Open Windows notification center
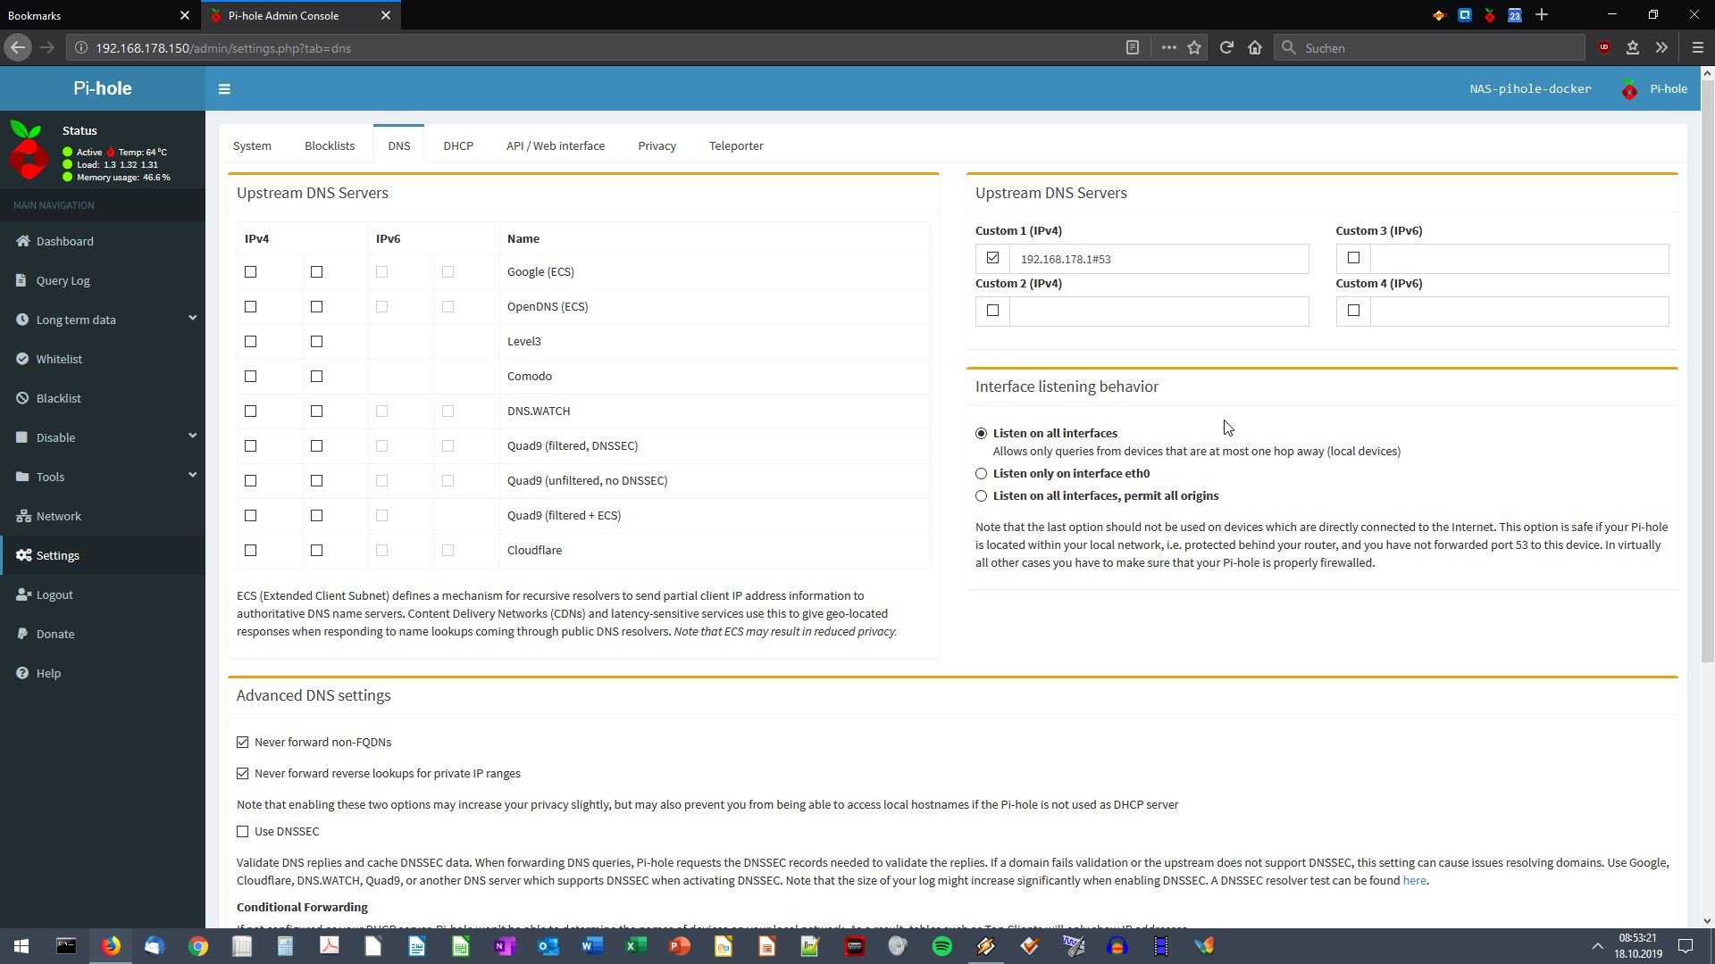This screenshot has width=1715, height=964. tap(1686, 946)
